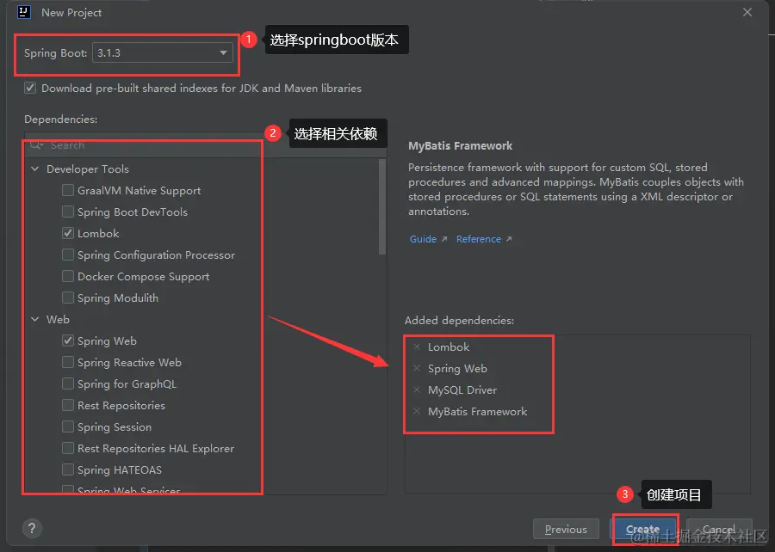Enable Spring HATEOAS dependency
775x552 pixels.
68,469
